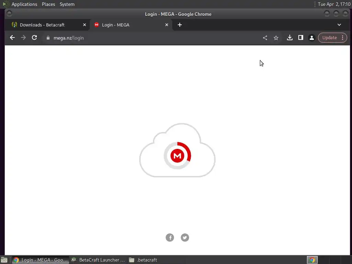The height and width of the screenshot is (264, 352).
Task: Close the Login - MEGA tab
Action: tap(167, 25)
